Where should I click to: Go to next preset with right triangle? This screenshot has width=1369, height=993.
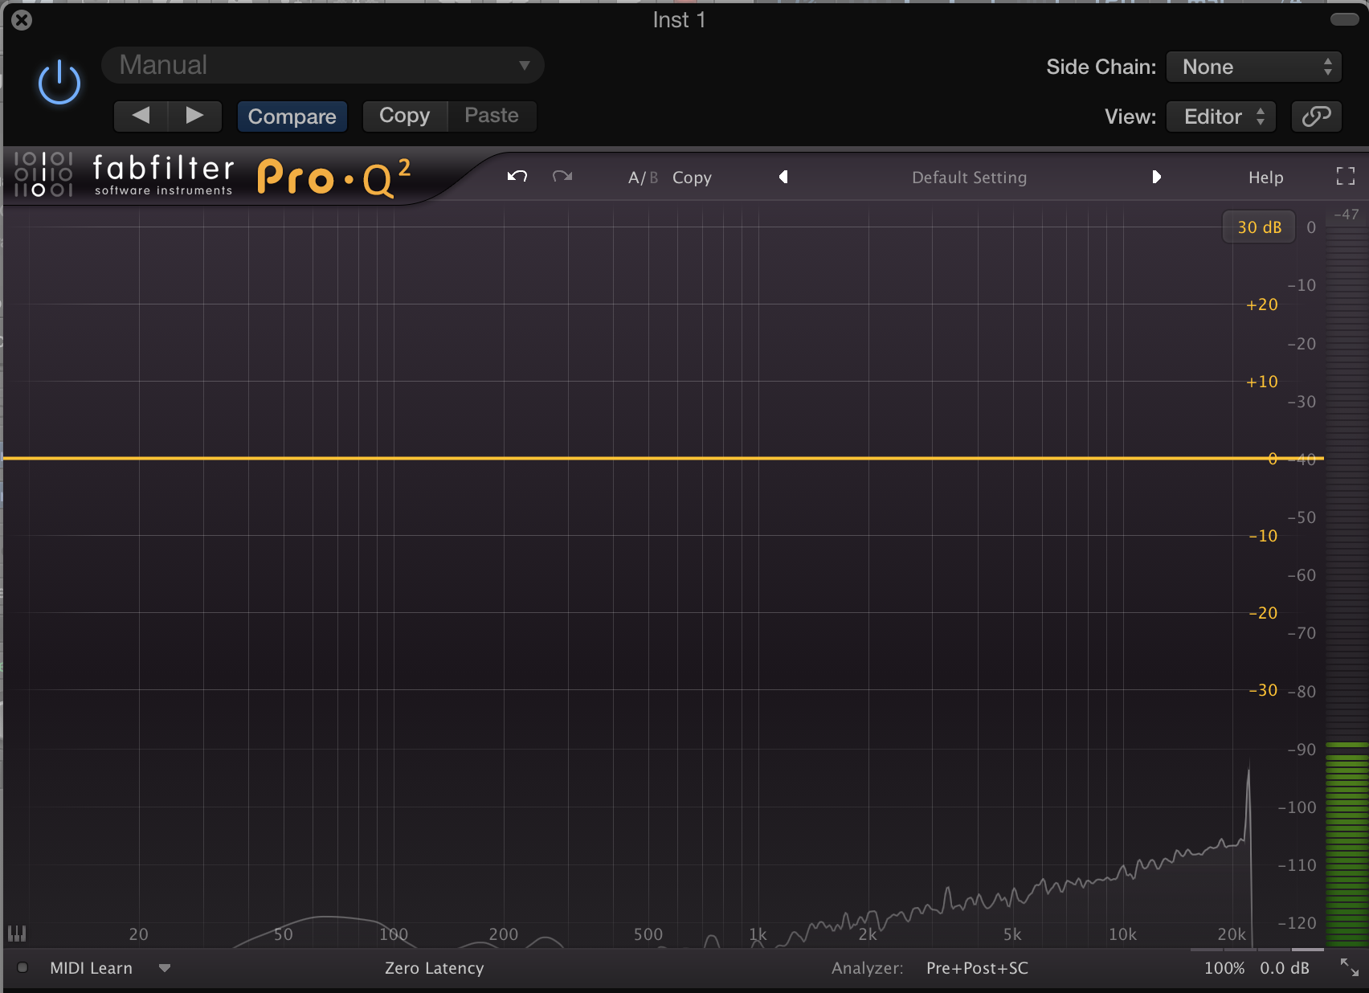[x=1156, y=177]
